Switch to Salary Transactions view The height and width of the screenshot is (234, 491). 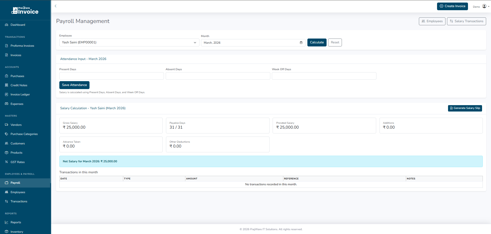point(466,21)
